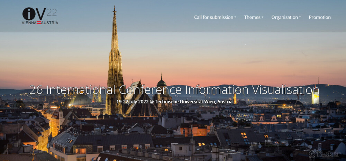Open the Organisation menu item
346x161 pixels.
tap(284, 17)
